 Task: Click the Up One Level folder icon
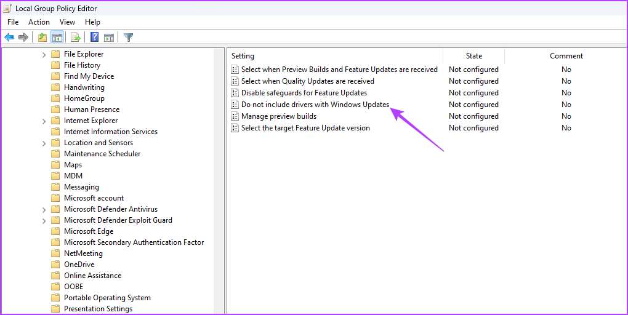coord(42,38)
